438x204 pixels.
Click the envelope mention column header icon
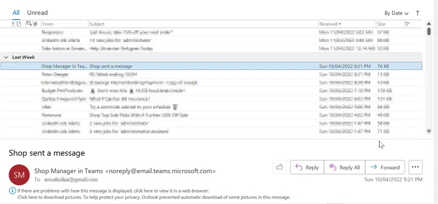(28, 24)
